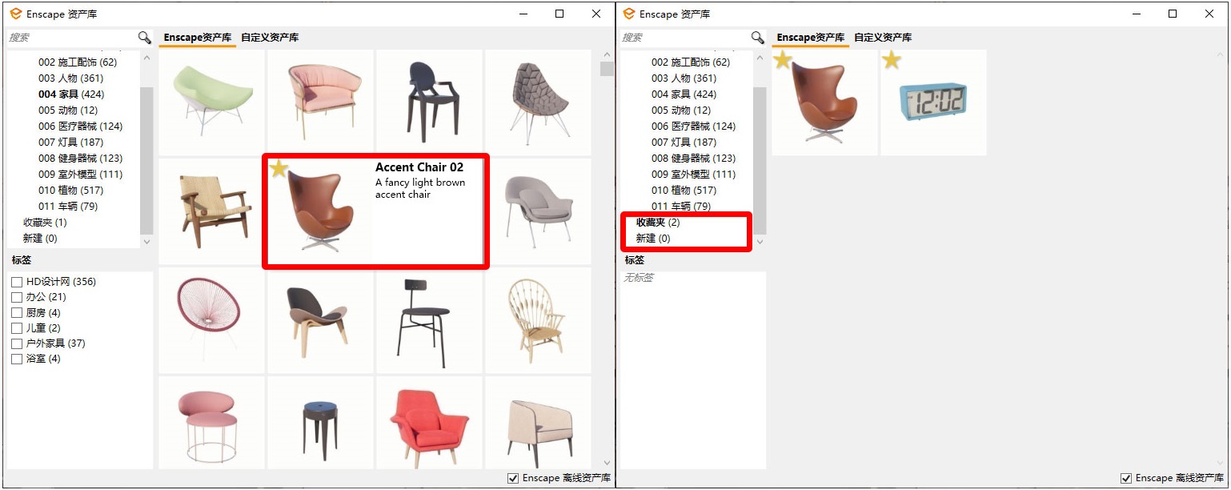The width and height of the screenshot is (1231, 490).
Task: Select the beige tub armchair thumbnail
Action: tap(538, 423)
